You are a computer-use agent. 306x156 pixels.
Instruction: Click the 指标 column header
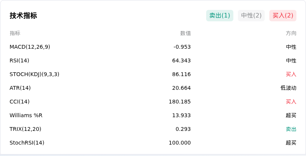pos(15,33)
